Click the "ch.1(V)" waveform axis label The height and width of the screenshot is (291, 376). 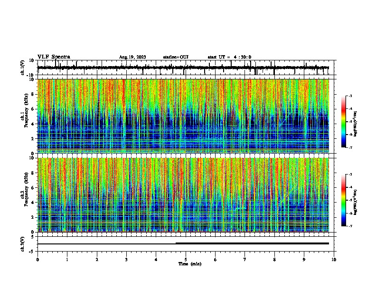tap(23, 68)
